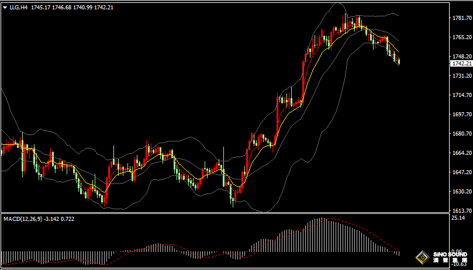Viewport: 473px width, 270px height.
Task: Select the highlighted 1742.21 current price tag
Action: tap(460, 63)
